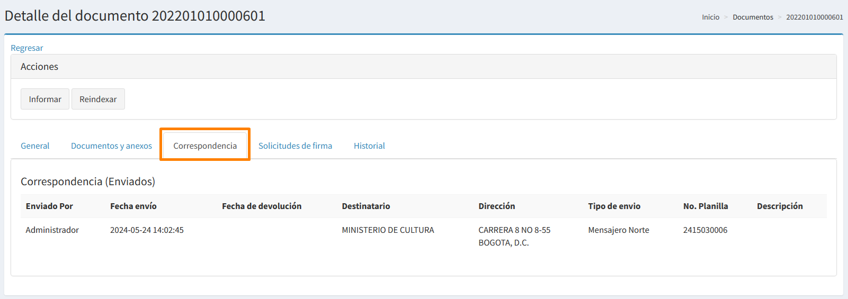
Task: Go to Inicio in the breadcrumb
Action: [710, 17]
